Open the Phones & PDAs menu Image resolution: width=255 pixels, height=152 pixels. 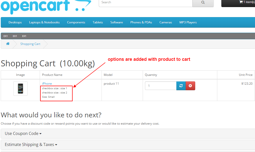[x=141, y=22]
